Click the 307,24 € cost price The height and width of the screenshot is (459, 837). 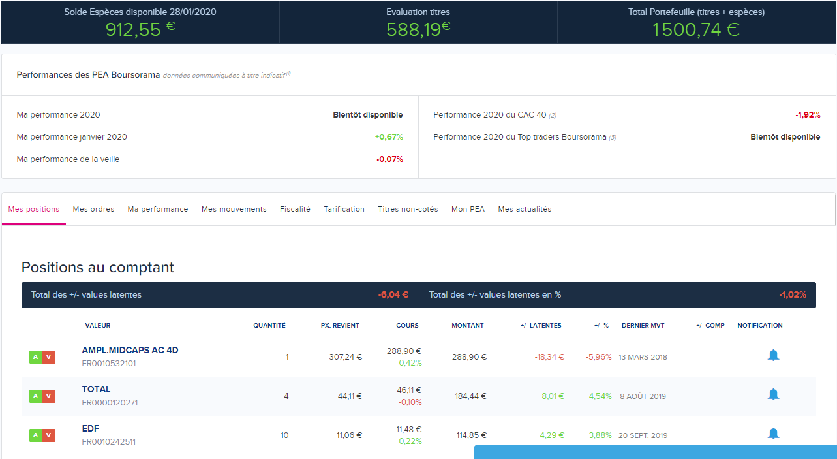[x=346, y=357]
